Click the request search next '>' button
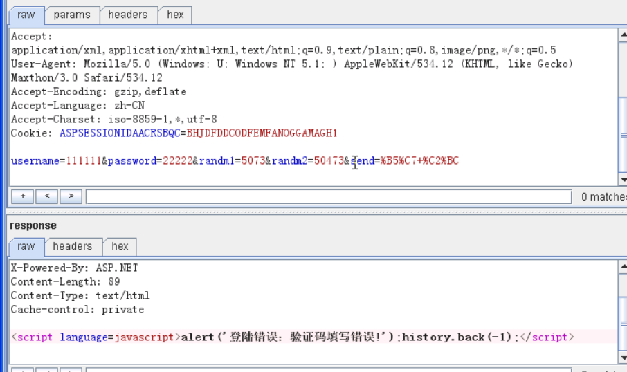The image size is (627, 372). click(71, 196)
